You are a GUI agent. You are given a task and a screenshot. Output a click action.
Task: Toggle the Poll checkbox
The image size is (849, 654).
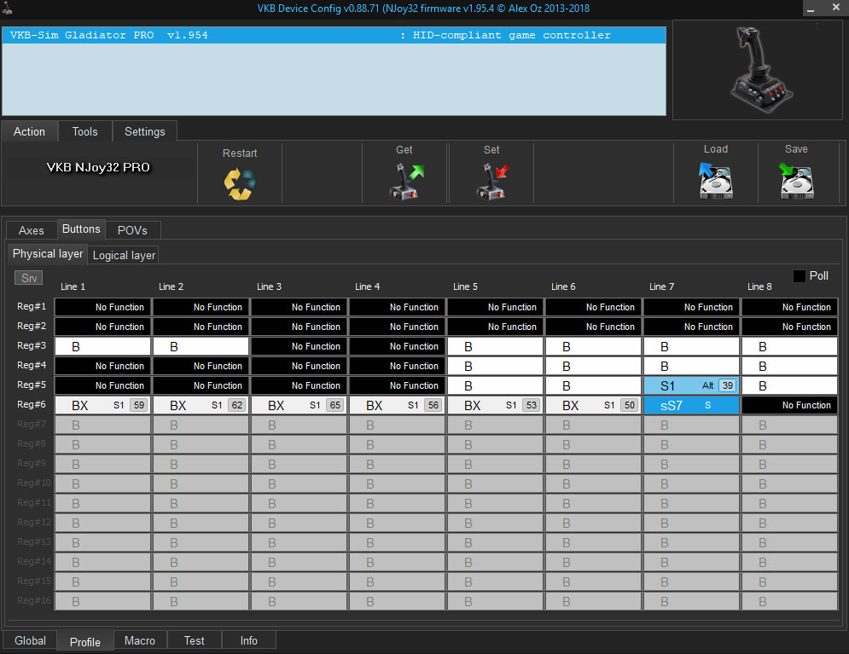[x=800, y=276]
